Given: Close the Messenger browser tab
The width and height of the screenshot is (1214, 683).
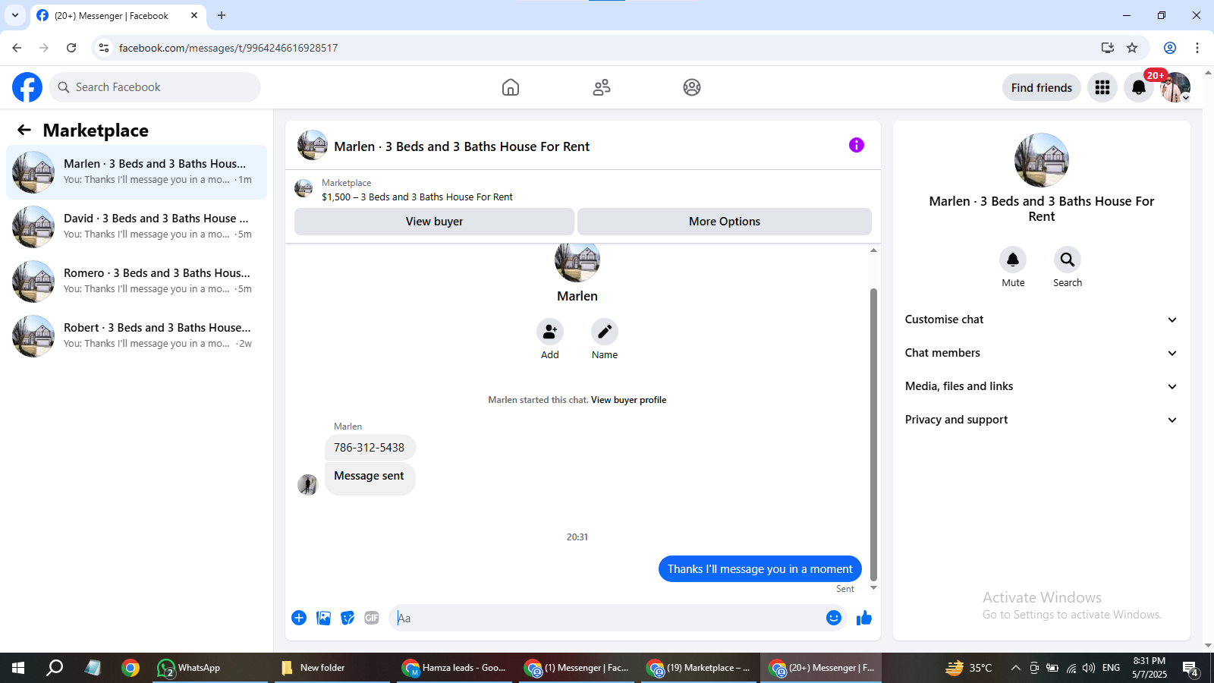Looking at the screenshot, I should [194, 15].
